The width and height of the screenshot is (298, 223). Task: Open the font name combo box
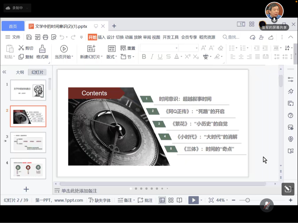coord(159,48)
